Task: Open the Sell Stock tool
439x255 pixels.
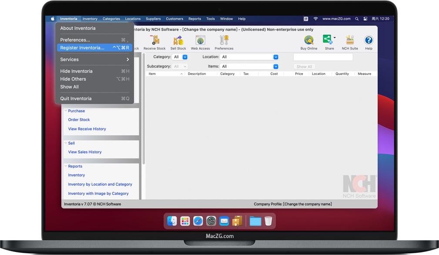Action: pyautogui.click(x=178, y=41)
